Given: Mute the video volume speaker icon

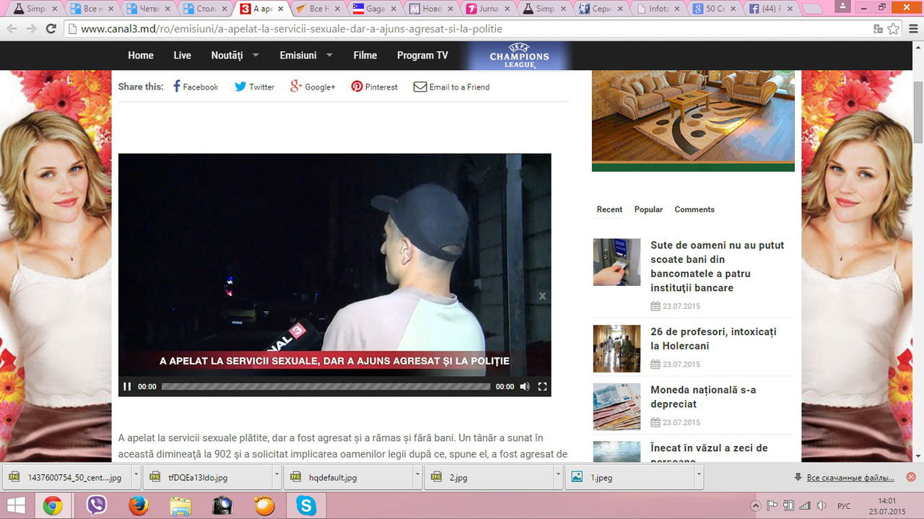Looking at the screenshot, I should click(x=525, y=386).
